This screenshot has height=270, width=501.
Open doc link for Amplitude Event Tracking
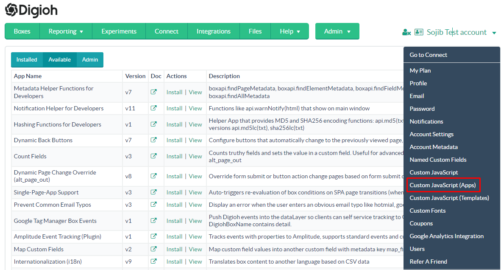[154, 236]
